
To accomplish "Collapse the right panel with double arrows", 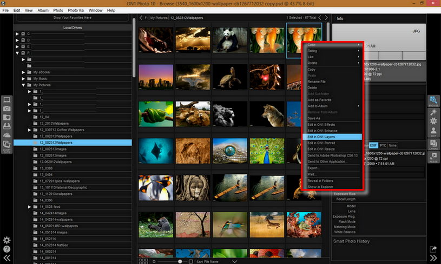I will [433, 258].
